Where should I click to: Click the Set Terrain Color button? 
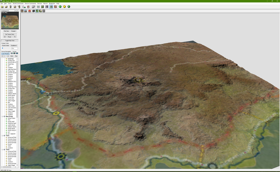point(10,34)
